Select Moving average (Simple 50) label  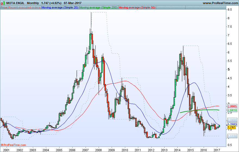pyautogui.click(x=137, y=7)
